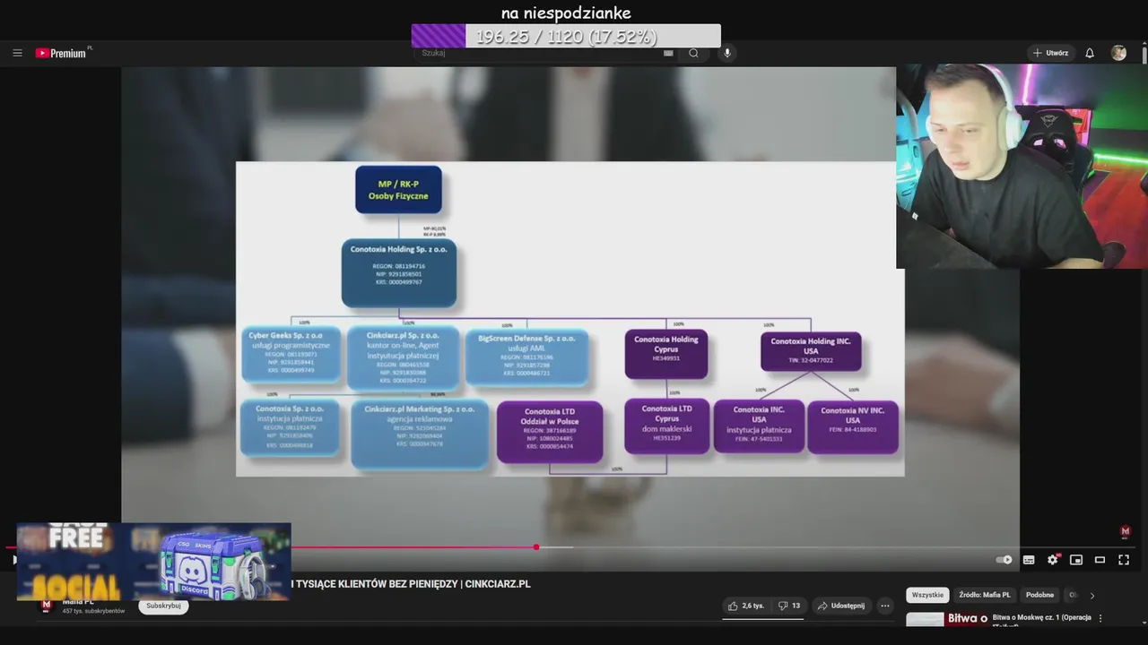Select the Wszystkie filter chip
1148x645 pixels.
927,595
